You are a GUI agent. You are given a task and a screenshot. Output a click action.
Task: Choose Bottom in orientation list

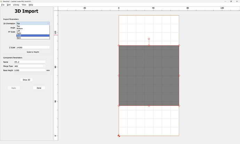pyautogui.click(x=33, y=29)
